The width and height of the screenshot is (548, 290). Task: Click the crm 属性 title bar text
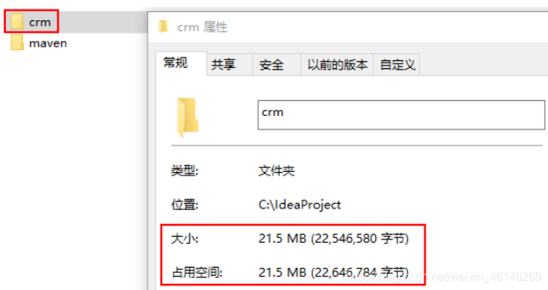(203, 26)
